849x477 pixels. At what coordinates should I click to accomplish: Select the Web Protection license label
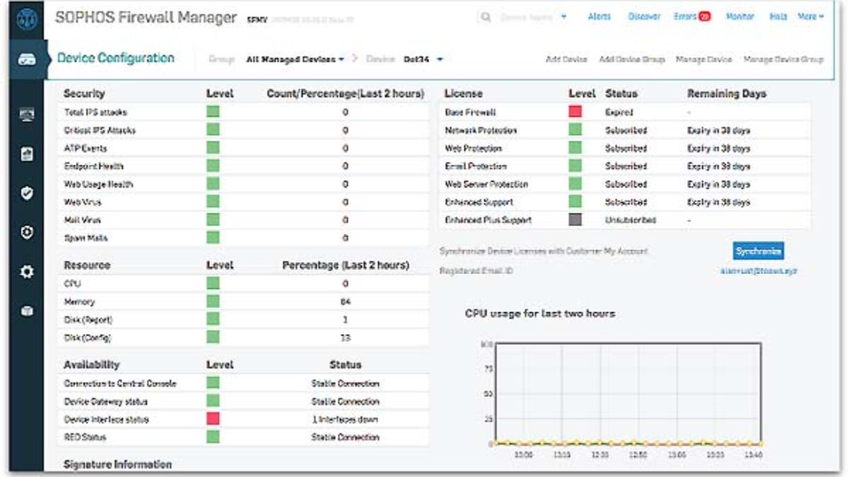[x=473, y=148]
